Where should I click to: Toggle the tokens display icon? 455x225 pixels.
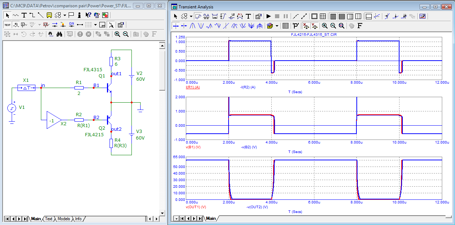[304, 16]
